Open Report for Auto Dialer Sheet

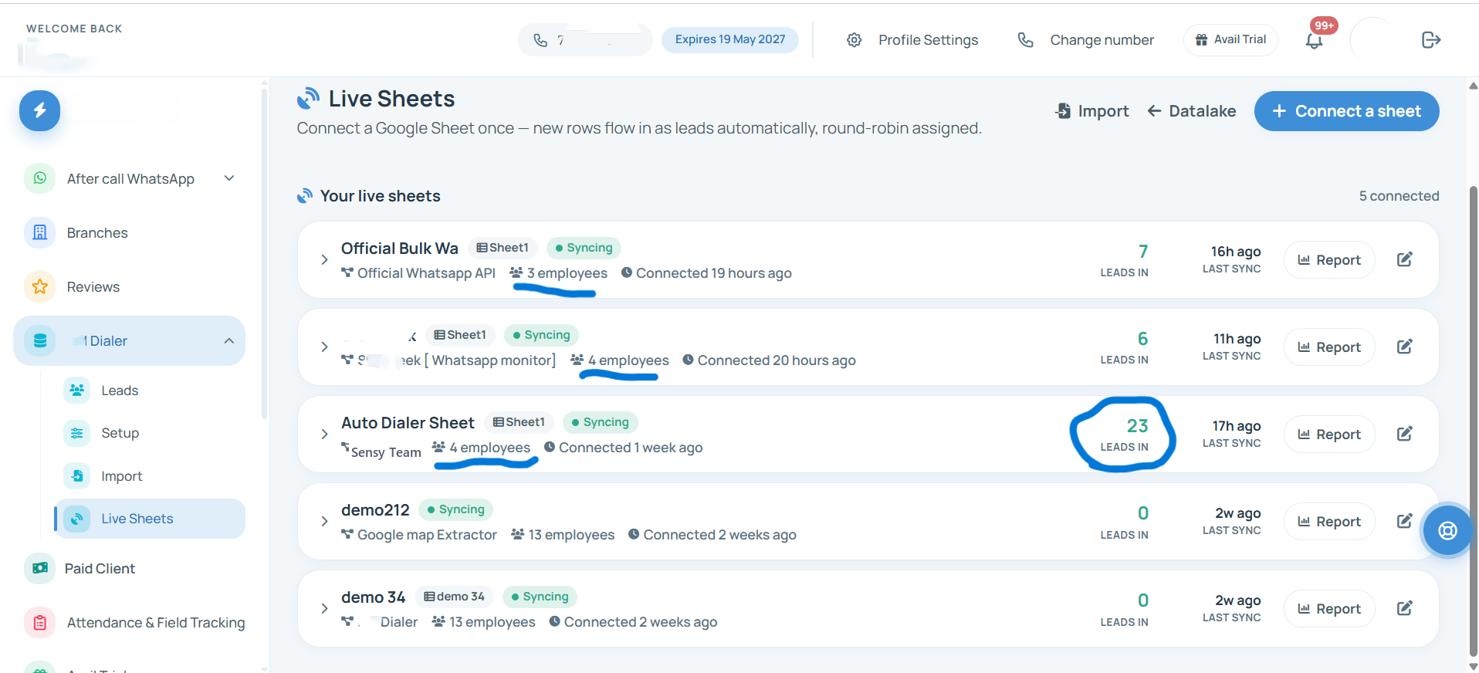[1329, 435]
